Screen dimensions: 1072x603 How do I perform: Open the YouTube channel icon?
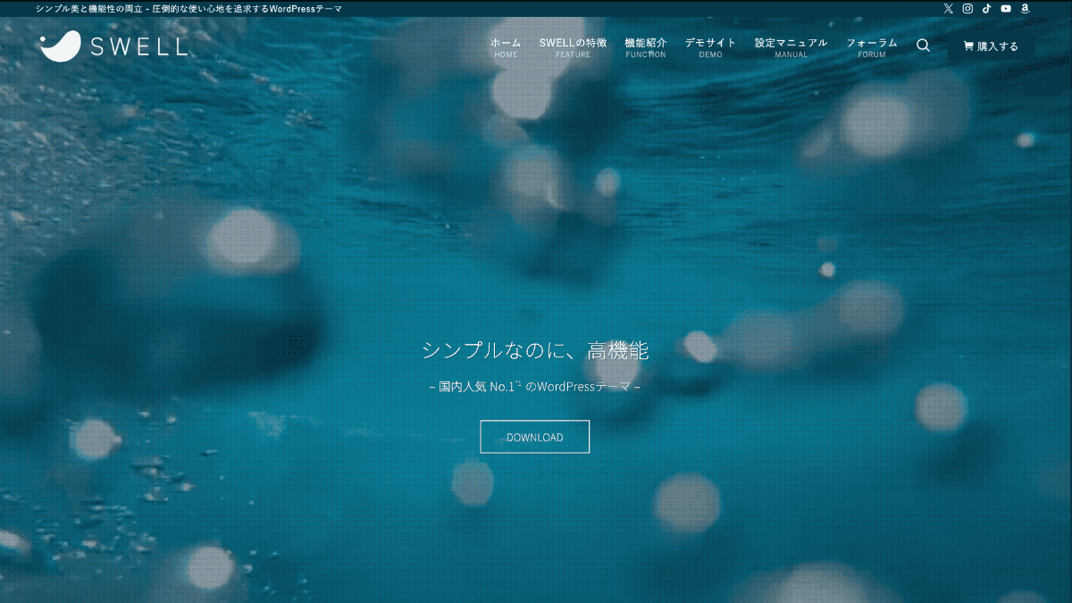(x=1006, y=8)
